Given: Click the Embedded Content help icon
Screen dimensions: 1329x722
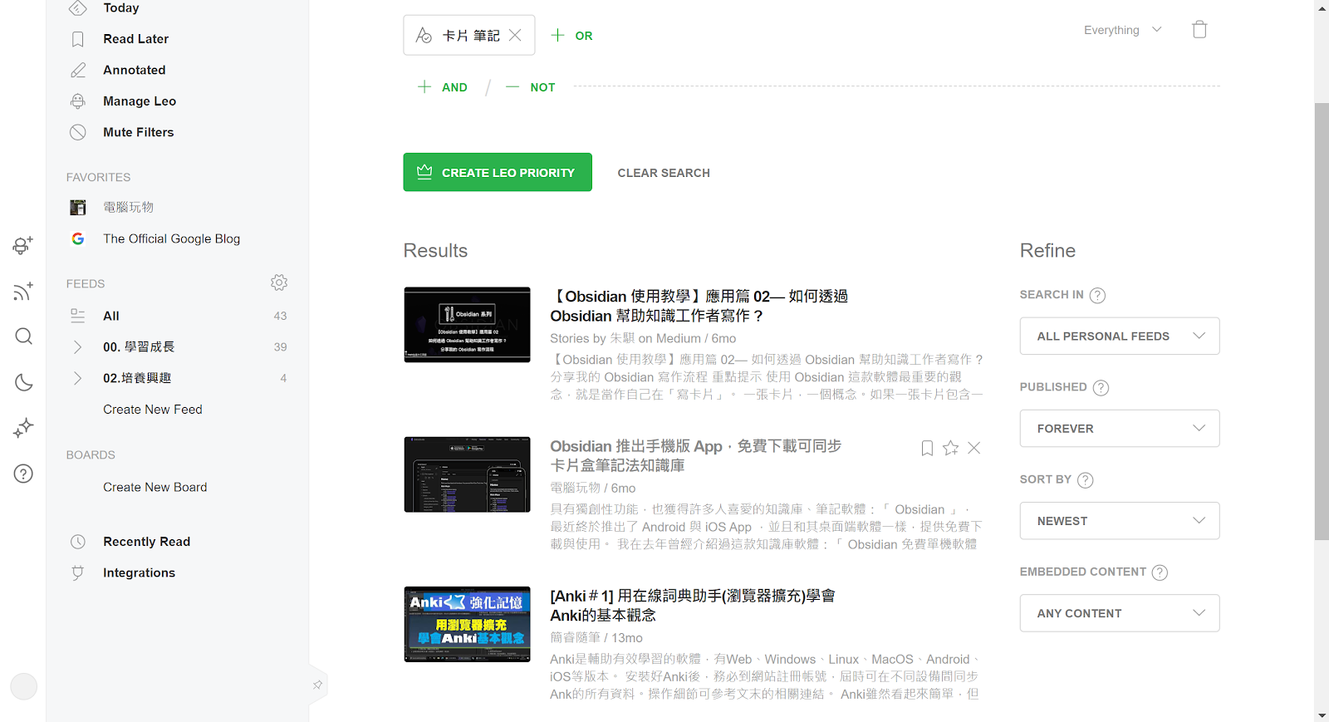Looking at the screenshot, I should [1160, 572].
